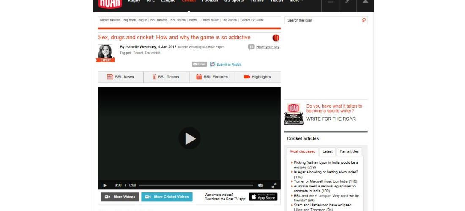Click the Search the Roar input field

[323, 20]
